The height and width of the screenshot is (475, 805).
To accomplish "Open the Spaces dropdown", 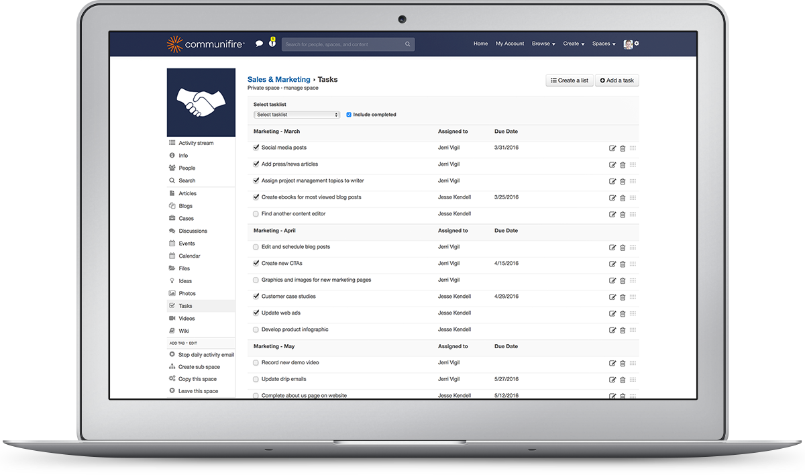I will (603, 43).
